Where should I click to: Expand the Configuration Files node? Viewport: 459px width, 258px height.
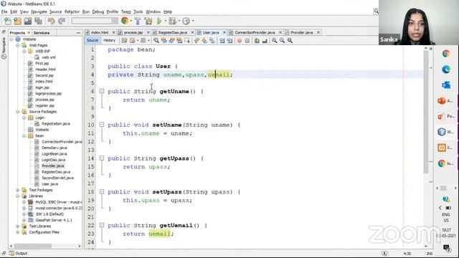coord(18,232)
